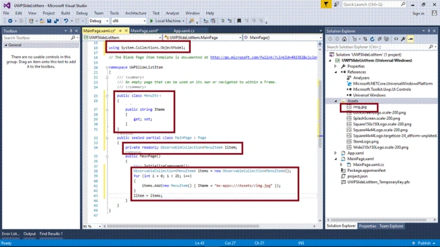Viewport: 440px width, 247px height.
Task: Click View Code icon in Solution Explorer
Action: 396,39
